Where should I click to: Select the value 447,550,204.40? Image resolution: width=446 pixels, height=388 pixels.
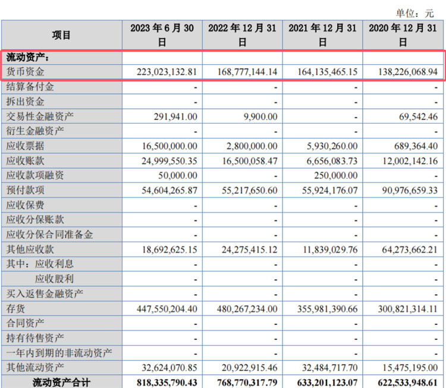point(167,309)
